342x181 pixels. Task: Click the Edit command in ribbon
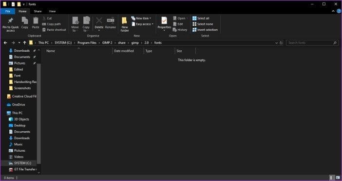click(178, 24)
